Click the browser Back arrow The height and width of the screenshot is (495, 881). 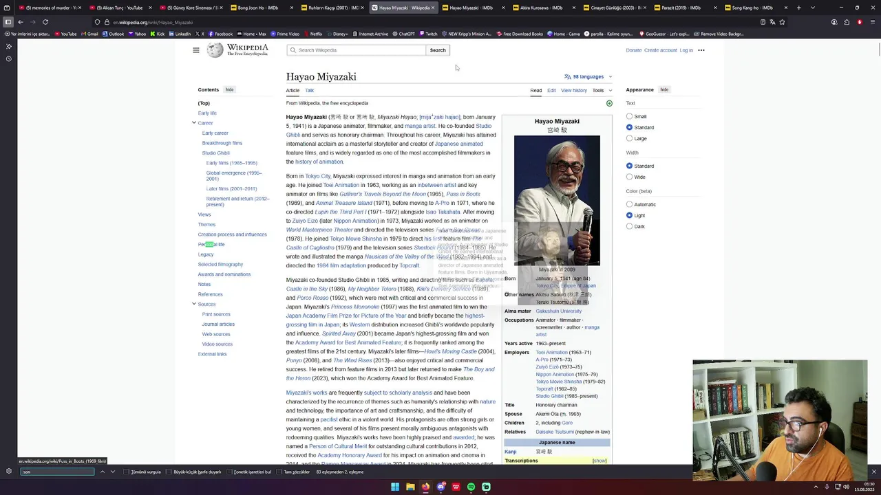coord(20,22)
